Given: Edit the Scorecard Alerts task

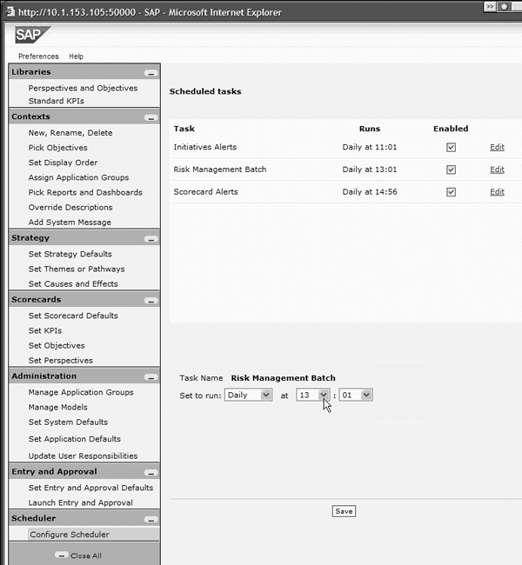Looking at the screenshot, I should (497, 192).
